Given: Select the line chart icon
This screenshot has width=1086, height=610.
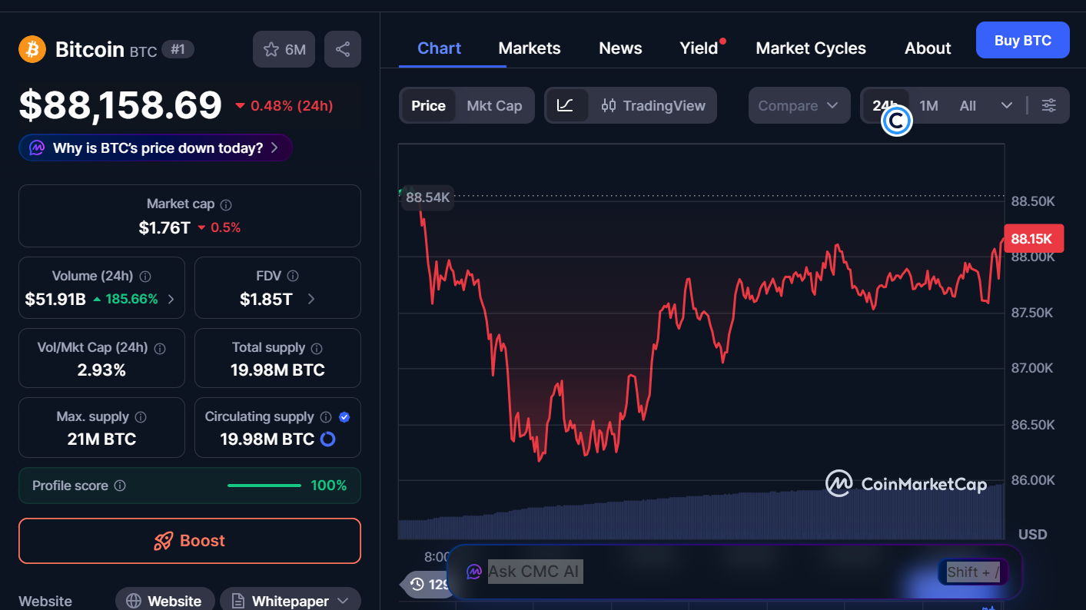Looking at the screenshot, I should coord(565,106).
